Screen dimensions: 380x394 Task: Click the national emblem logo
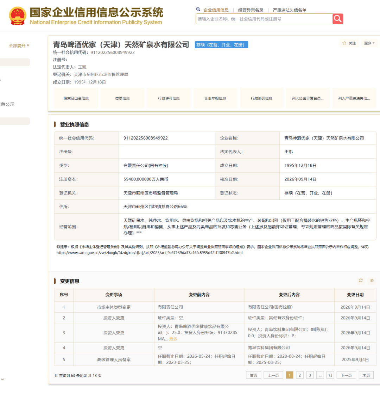click(18, 16)
